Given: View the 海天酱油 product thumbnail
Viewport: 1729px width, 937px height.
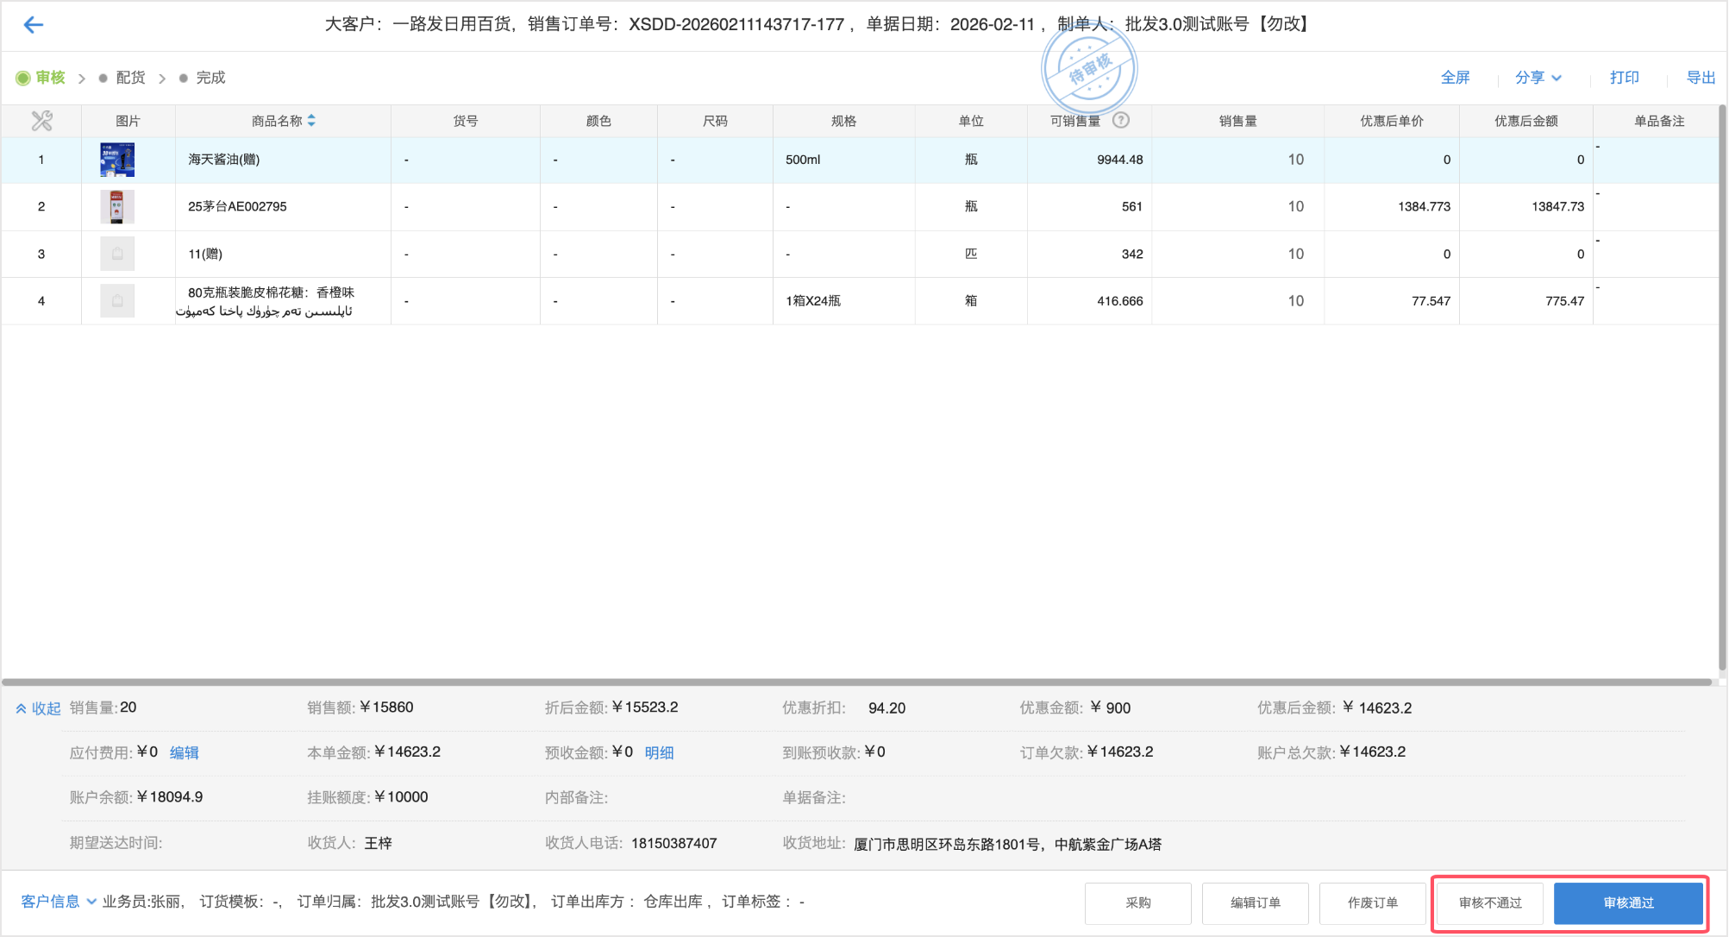Looking at the screenshot, I should (x=117, y=159).
